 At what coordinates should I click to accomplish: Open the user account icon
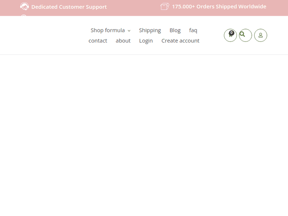(x=260, y=35)
